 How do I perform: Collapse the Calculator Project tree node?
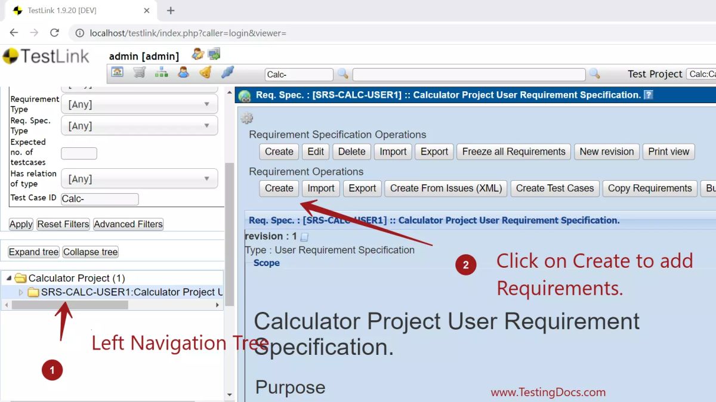coord(8,278)
